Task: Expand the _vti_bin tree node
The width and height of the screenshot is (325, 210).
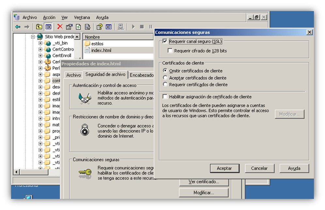Action: click(40, 43)
